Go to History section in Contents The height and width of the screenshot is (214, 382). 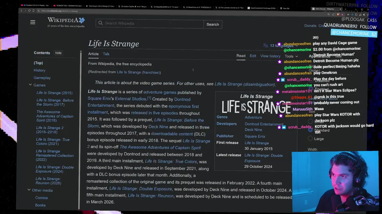pyautogui.click(x=39, y=70)
